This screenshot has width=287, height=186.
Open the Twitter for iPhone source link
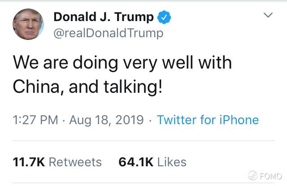[208, 120]
